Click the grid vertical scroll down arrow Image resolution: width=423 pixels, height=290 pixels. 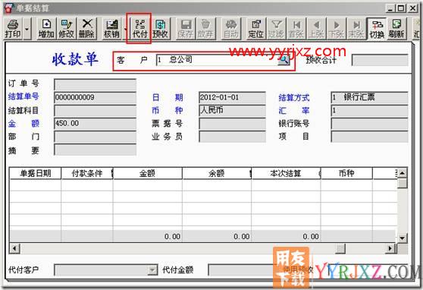pyautogui.click(x=402, y=238)
